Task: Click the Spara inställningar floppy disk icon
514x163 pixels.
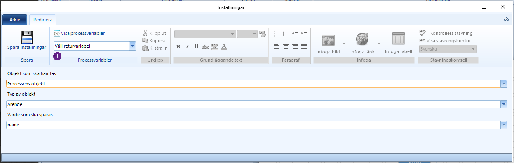Action: click(x=27, y=37)
